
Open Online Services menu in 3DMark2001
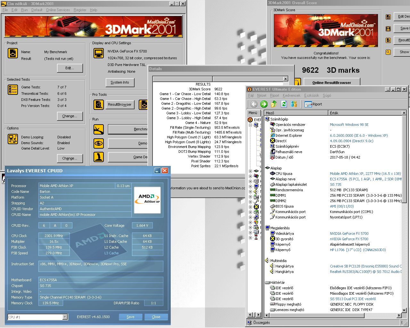(x=58, y=10)
